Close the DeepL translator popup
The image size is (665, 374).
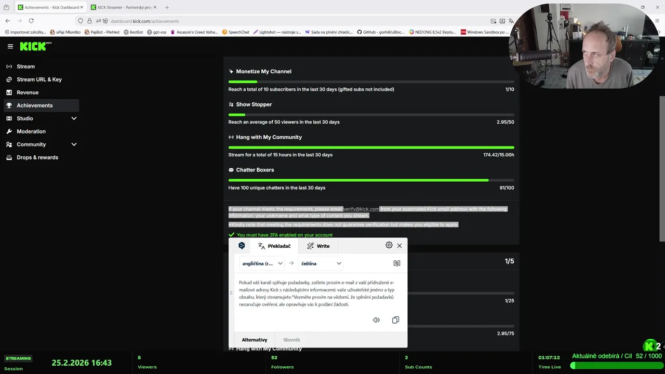[x=400, y=246]
